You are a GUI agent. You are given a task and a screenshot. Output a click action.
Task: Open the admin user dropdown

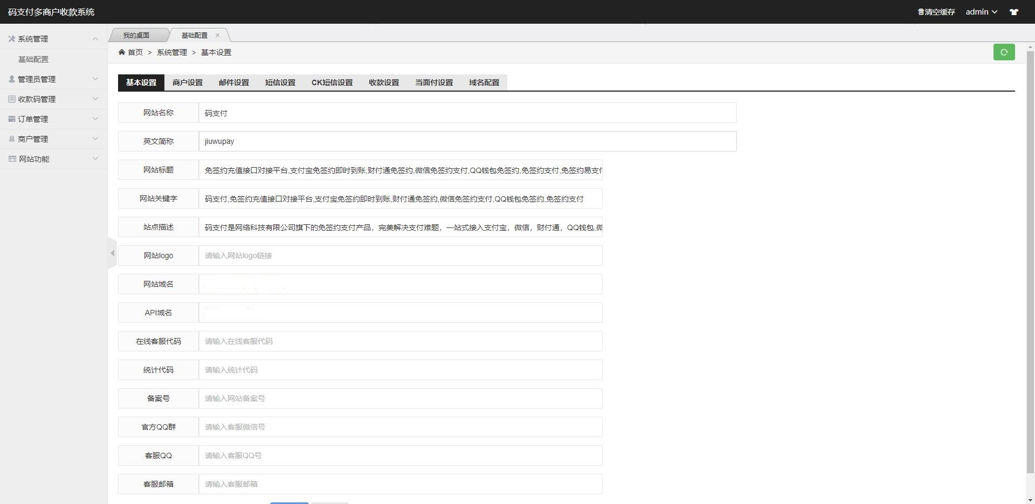click(981, 12)
